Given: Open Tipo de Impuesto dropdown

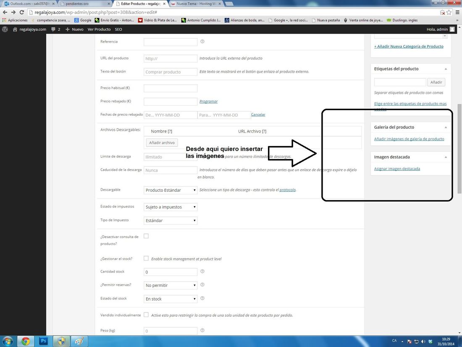Looking at the screenshot, I should coord(171,221).
